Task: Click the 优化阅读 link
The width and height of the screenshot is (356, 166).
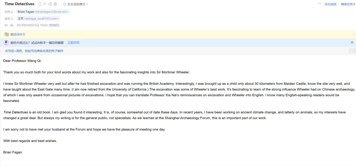Action: pyautogui.click(x=330, y=4)
